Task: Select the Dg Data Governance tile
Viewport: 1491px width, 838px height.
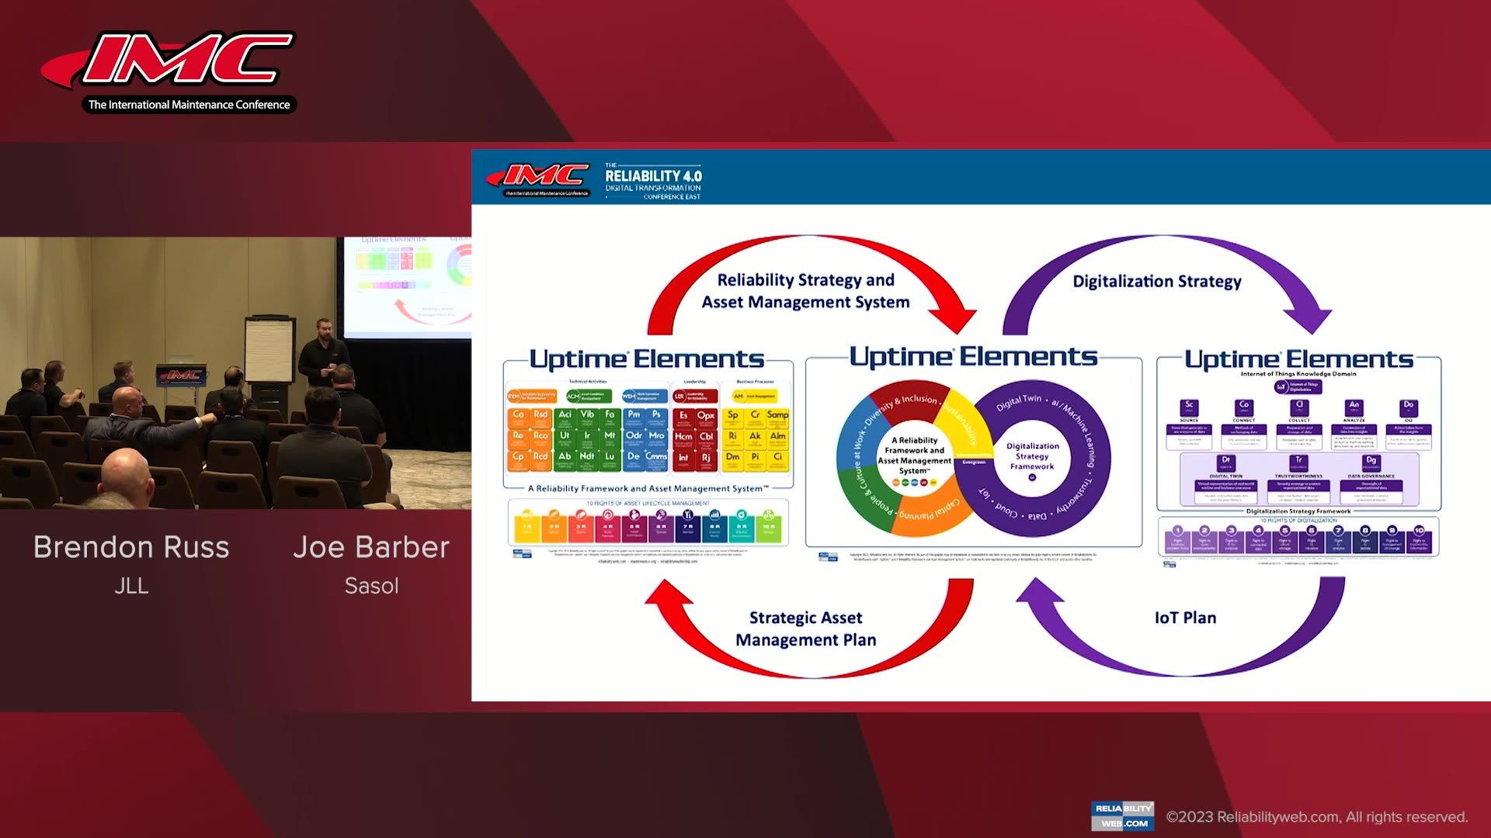Action: pyautogui.click(x=1372, y=463)
